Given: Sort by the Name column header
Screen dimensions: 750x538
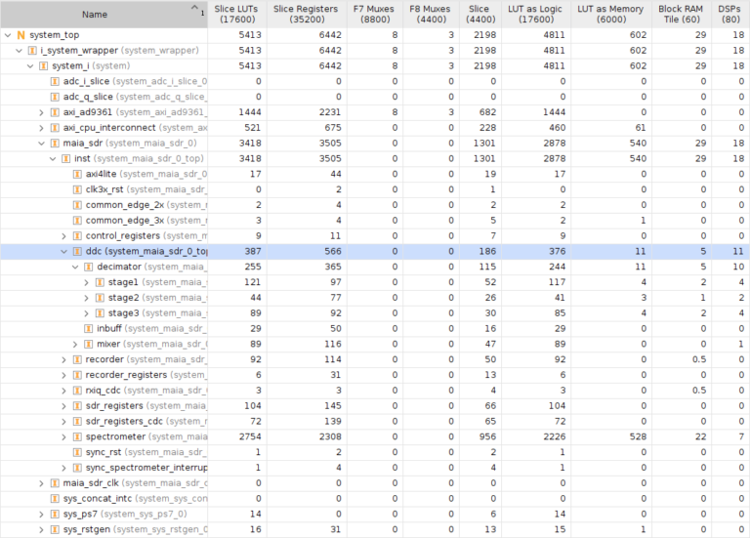Looking at the screenshot, I should click(x=95, y=15).
